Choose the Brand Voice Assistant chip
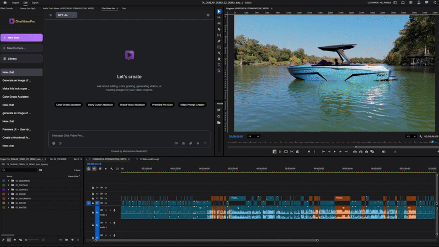Viewport: 439px width, 247px height. point(132,105)
